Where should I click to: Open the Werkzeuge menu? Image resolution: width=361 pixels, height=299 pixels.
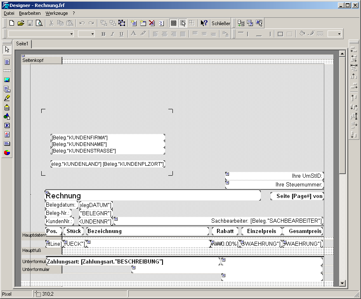pos(57,14)
